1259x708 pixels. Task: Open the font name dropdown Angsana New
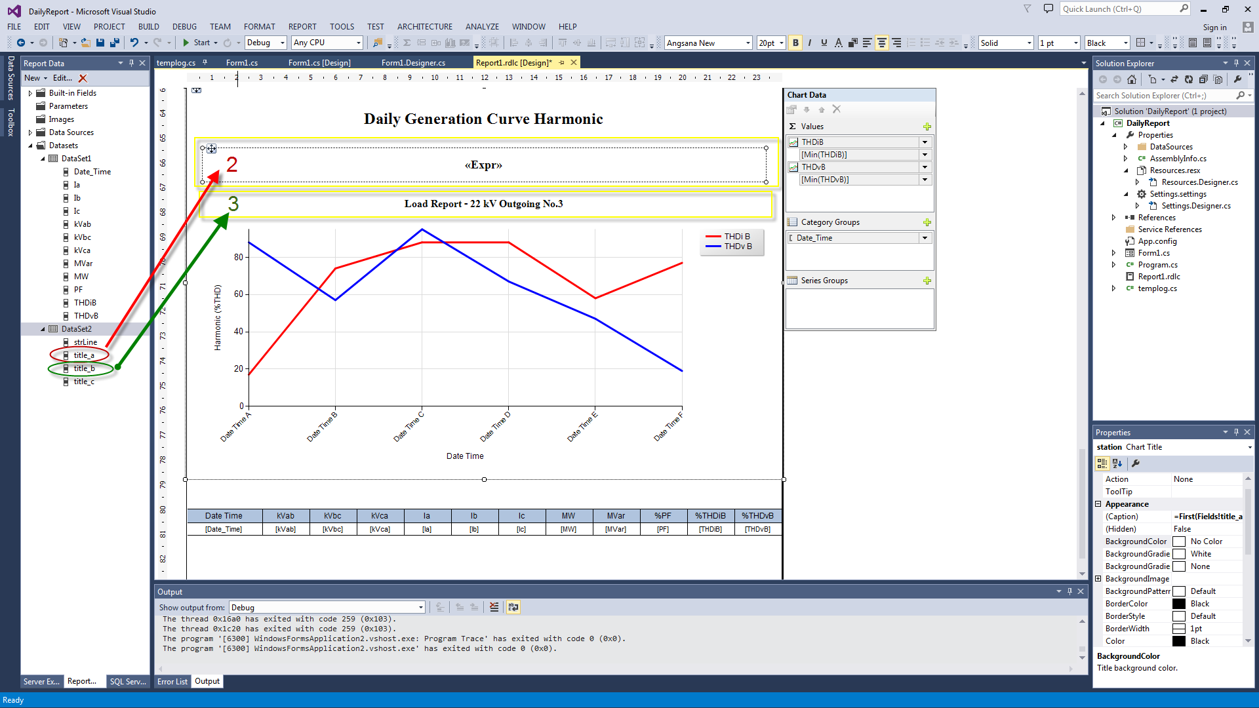pos(748,43)
